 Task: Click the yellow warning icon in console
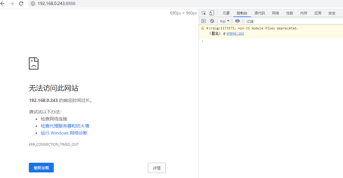click(x=203, y=28)
